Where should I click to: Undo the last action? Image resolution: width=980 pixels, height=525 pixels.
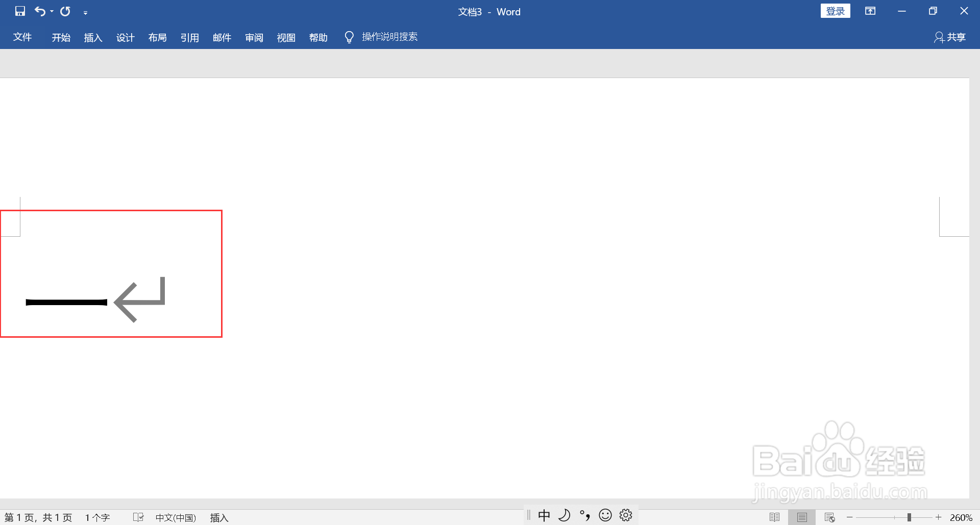point(40,11)
